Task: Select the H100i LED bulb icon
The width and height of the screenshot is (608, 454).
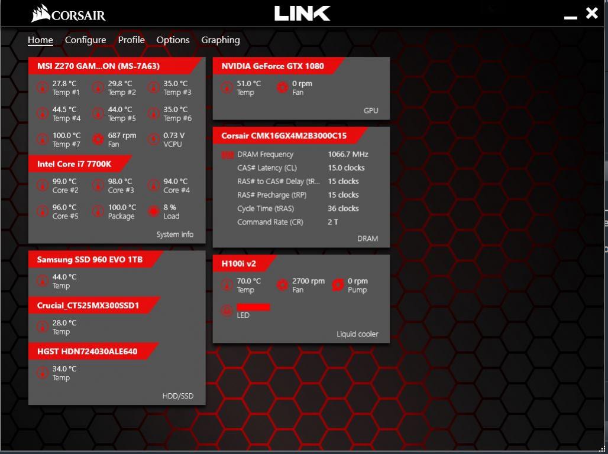Action: 227,311
